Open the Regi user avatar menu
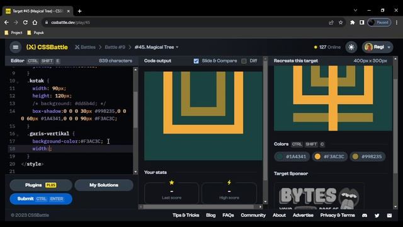 pos(378,47)
